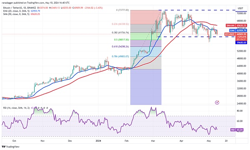Screen dimensions: 250x150
Task: Click the Mar label on time axis
Action: [x=153, y=141]
